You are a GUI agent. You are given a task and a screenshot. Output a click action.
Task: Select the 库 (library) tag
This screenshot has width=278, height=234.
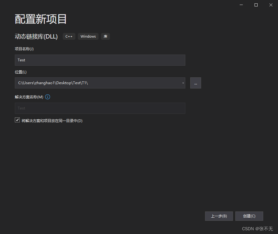105,36
